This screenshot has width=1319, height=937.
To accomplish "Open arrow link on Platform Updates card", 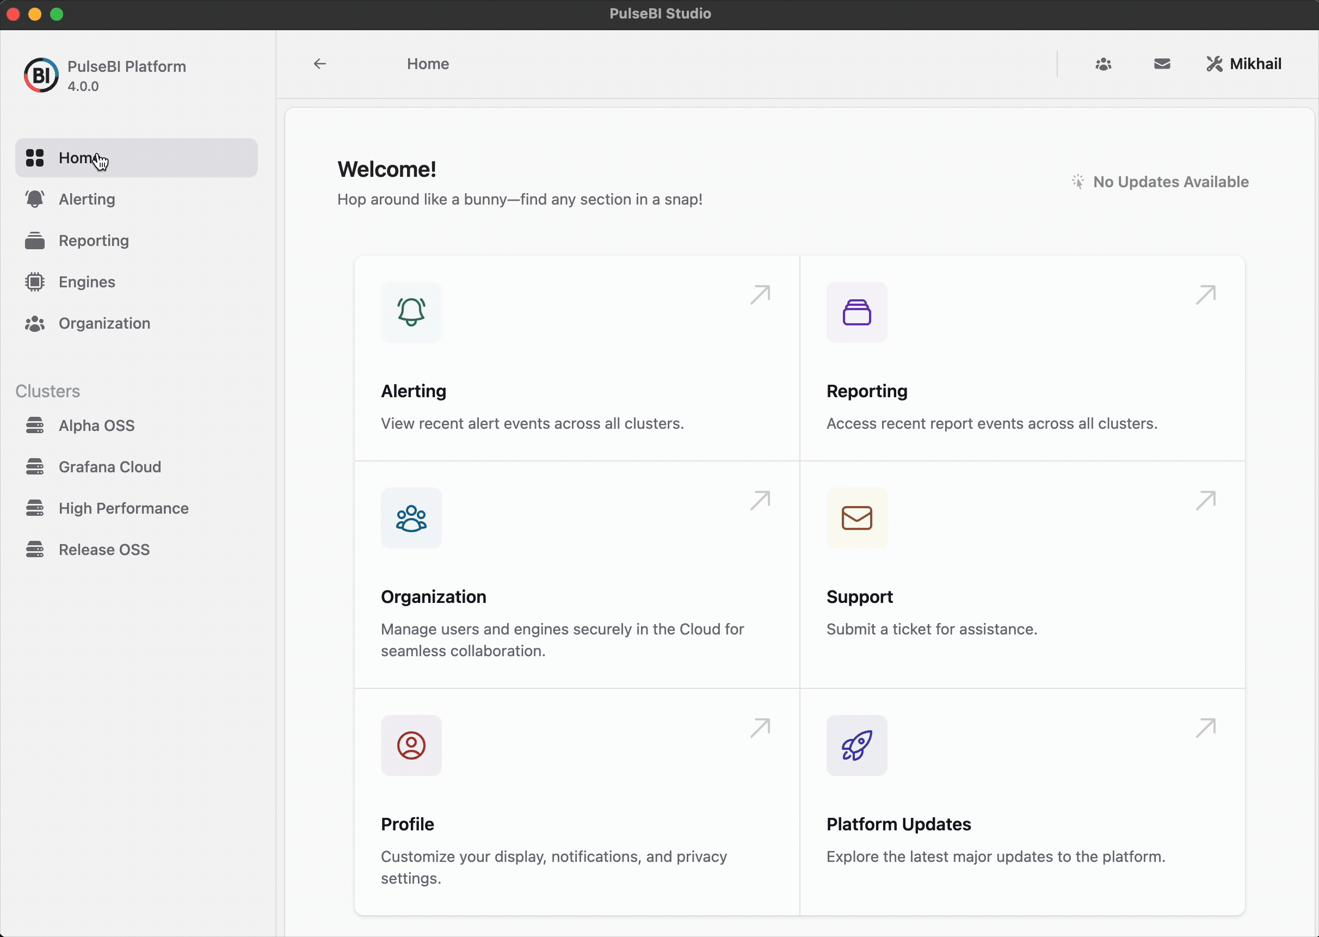I will coord(1205,728).
